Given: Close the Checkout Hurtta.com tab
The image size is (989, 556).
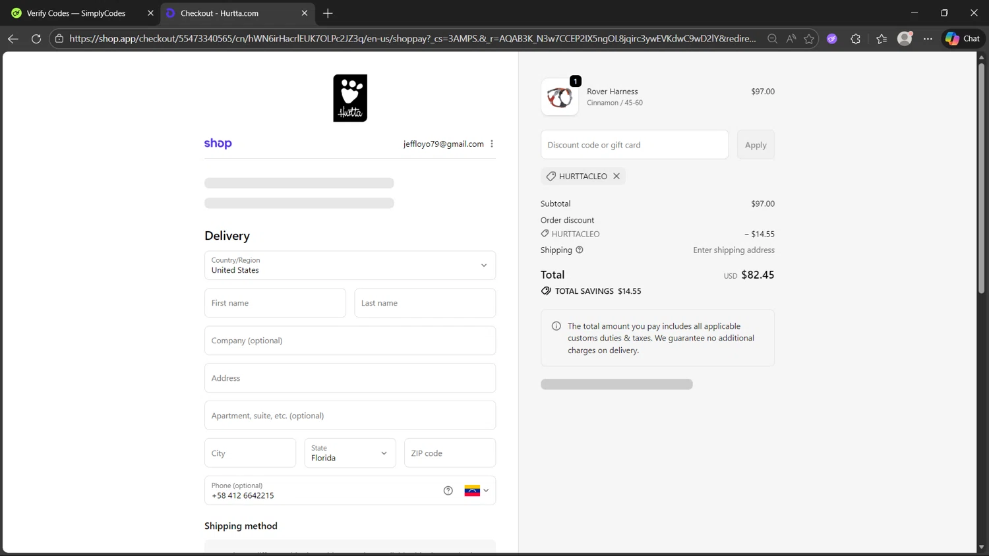Looking at the screenshot, I should coord(305,13).
